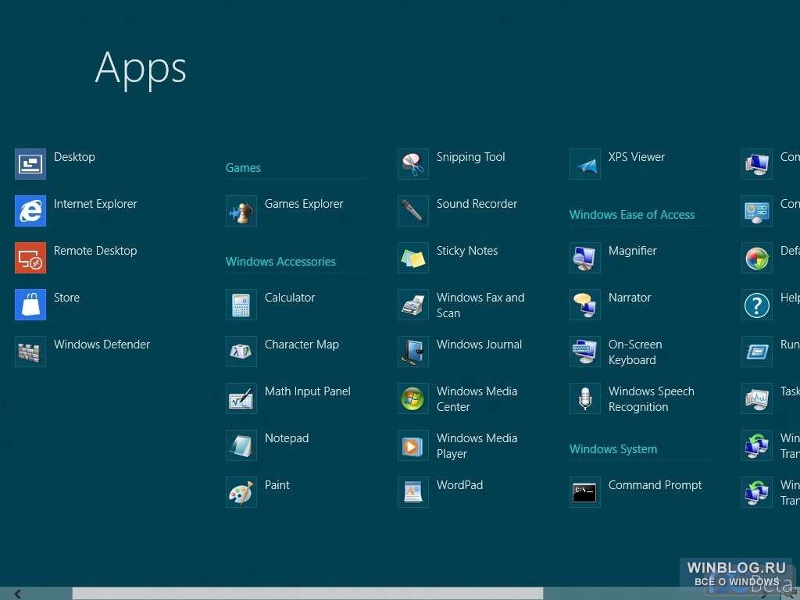Open the XPS Viewer paper-plane icon
Image resolution: width=800 pixels, height=600 pixels.
[585, 164]
